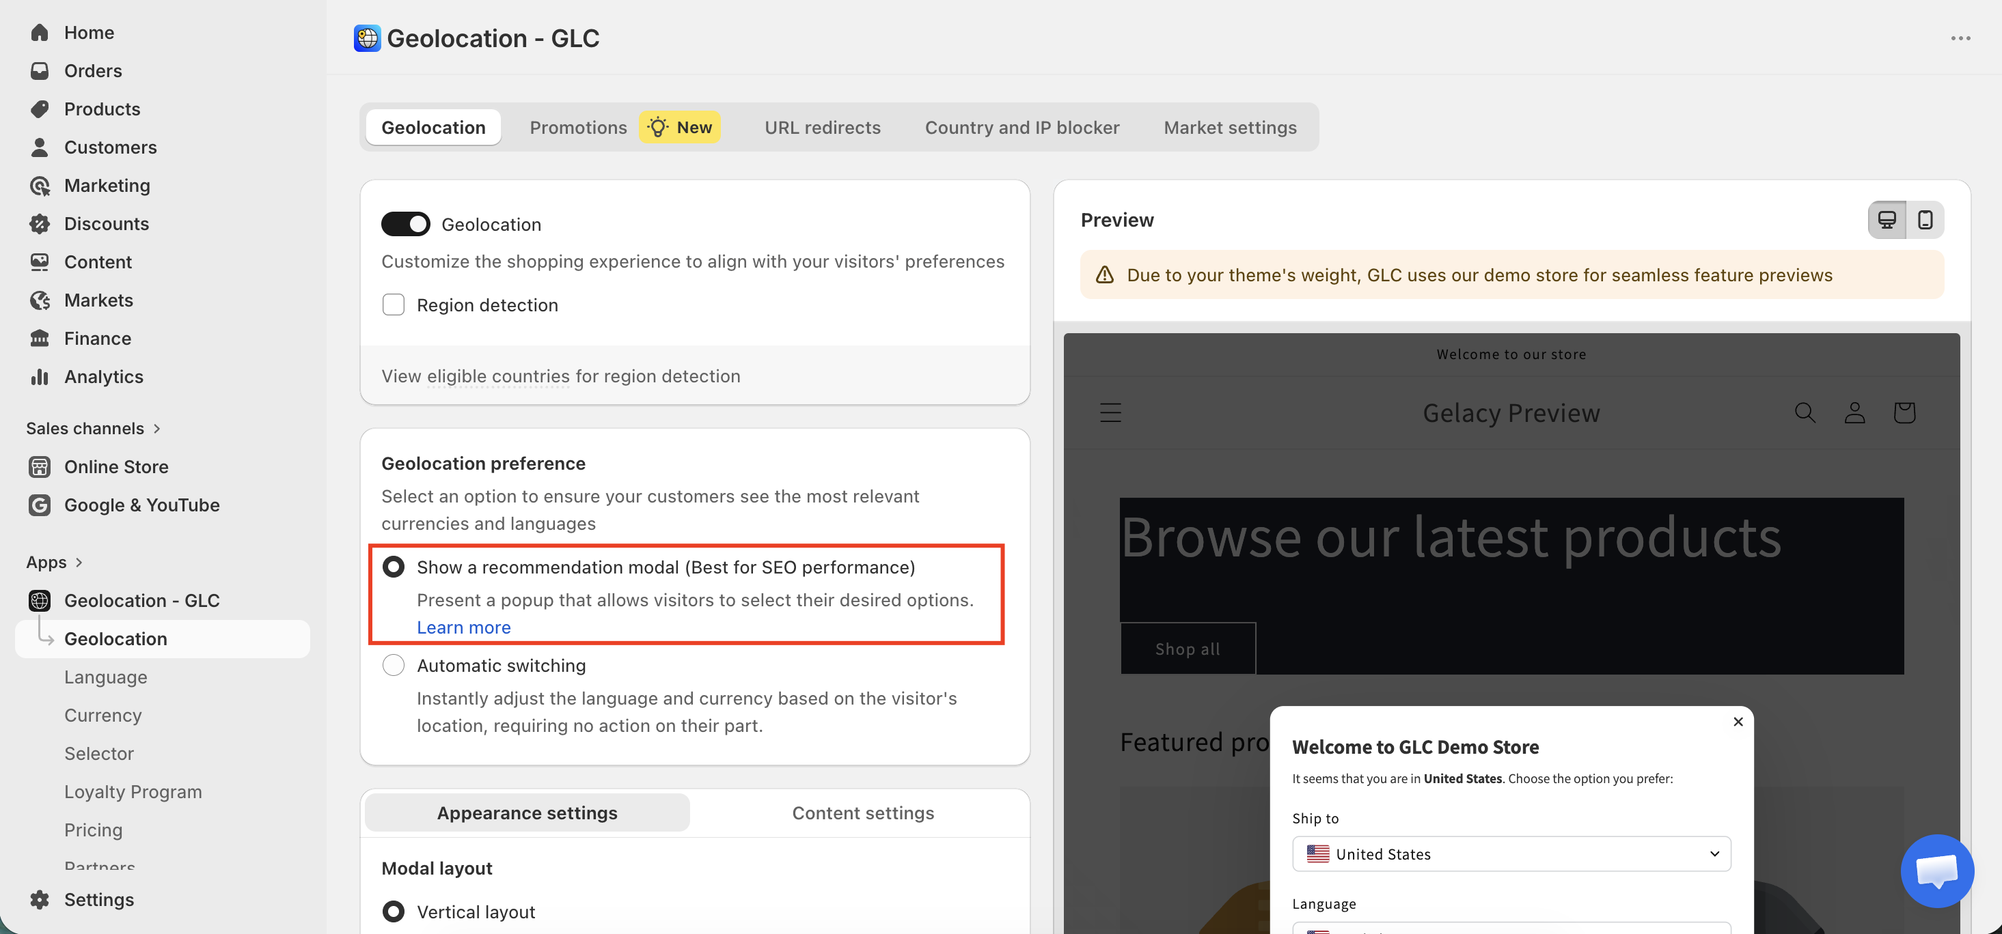The image size is (2002, 934).
Task: Click the Customers person icon
Action: point(40,147)
